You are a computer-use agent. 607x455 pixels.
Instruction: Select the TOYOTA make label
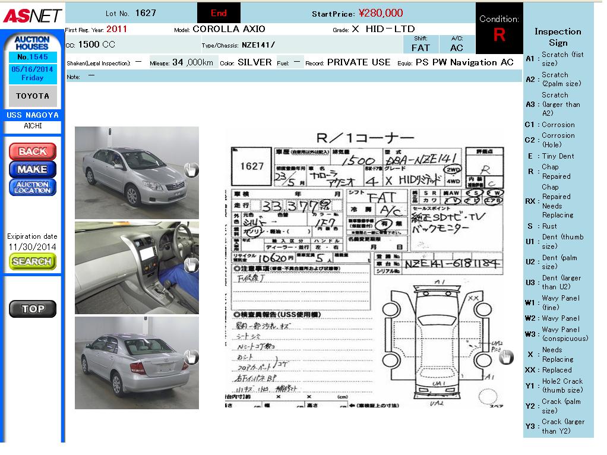[32, 96]
